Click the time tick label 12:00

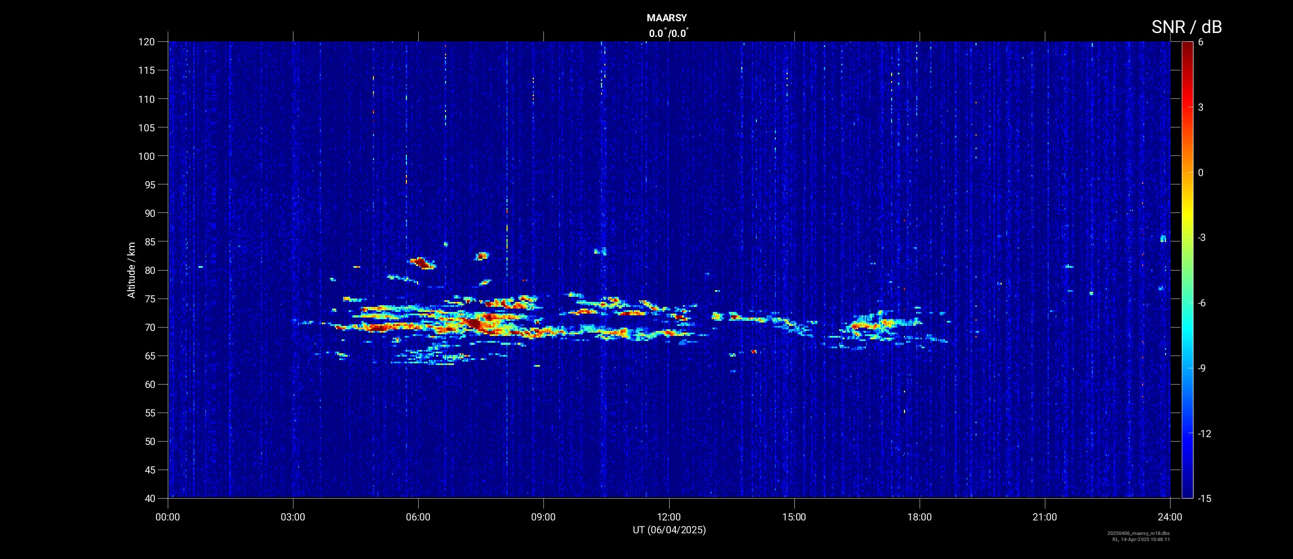click(669, 517)
